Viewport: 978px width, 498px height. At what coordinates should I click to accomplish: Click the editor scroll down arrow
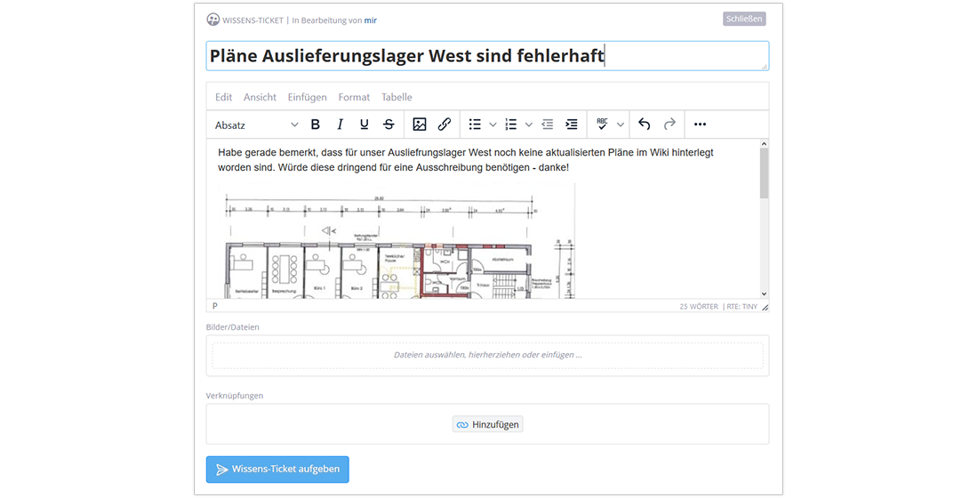coord(764,294)
